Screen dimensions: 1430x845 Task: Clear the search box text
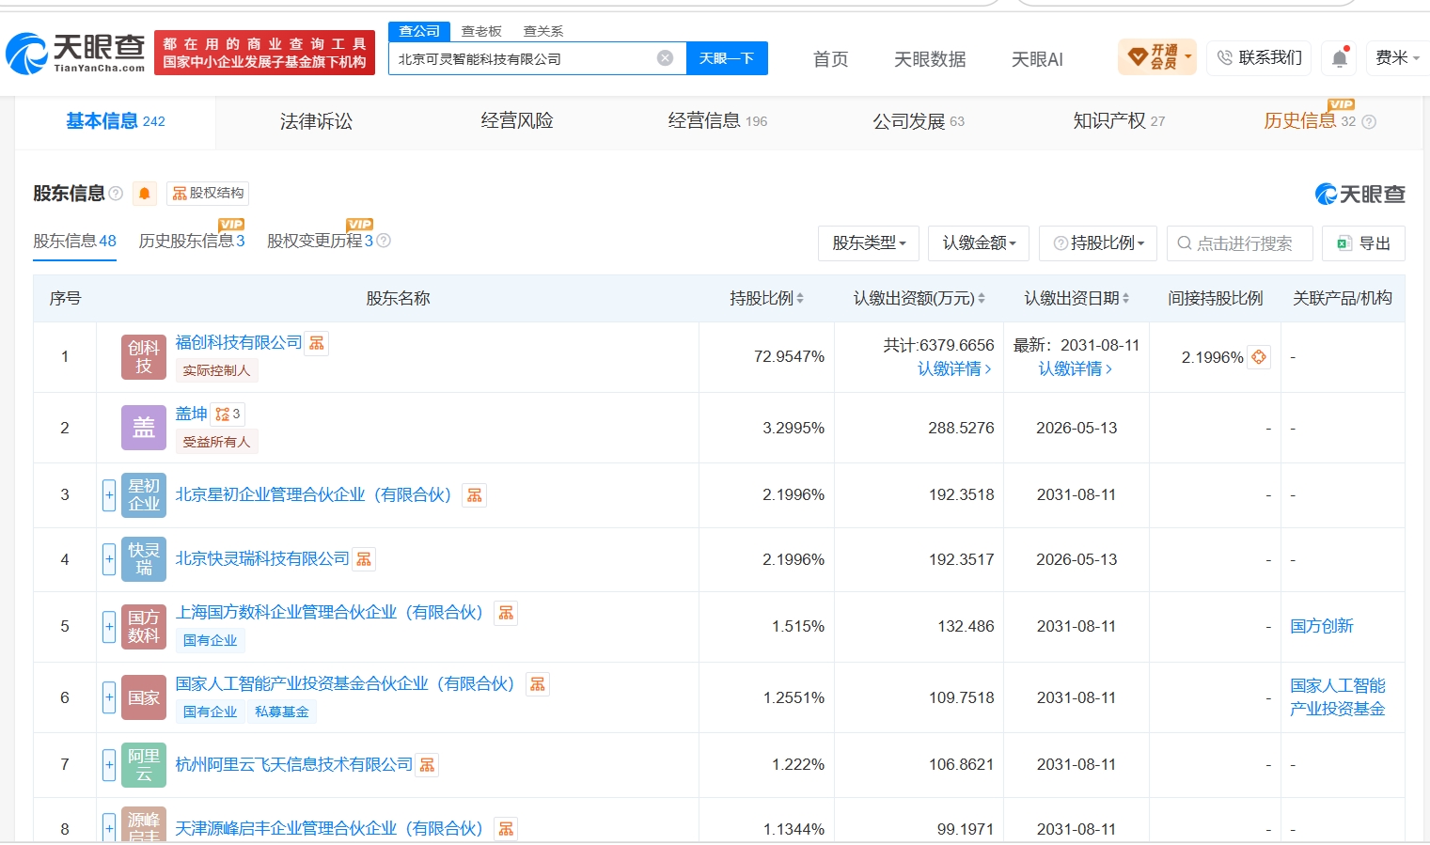pyautogui.click(x=665, y=58)
